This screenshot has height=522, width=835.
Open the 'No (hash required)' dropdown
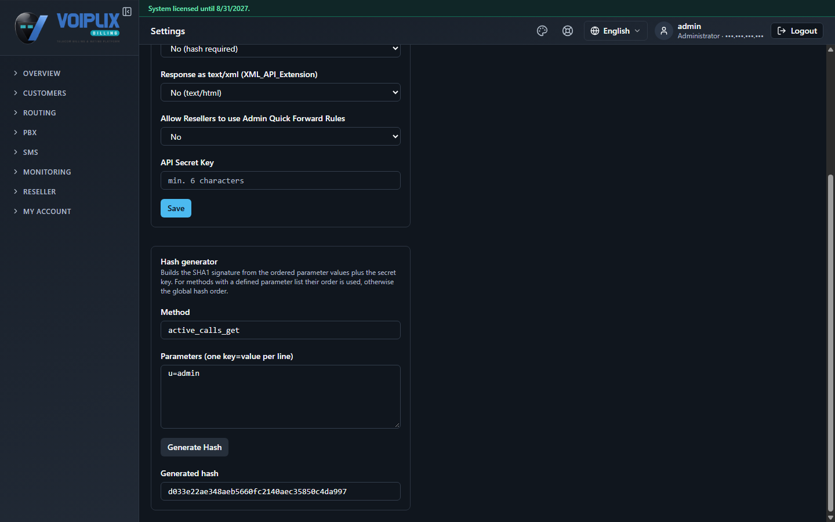point(281,49)
